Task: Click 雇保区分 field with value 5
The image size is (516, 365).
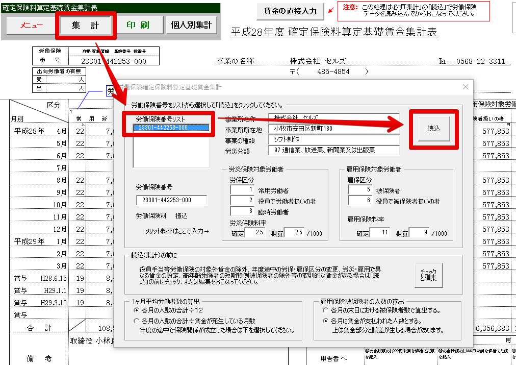Action: pos(360,190)
